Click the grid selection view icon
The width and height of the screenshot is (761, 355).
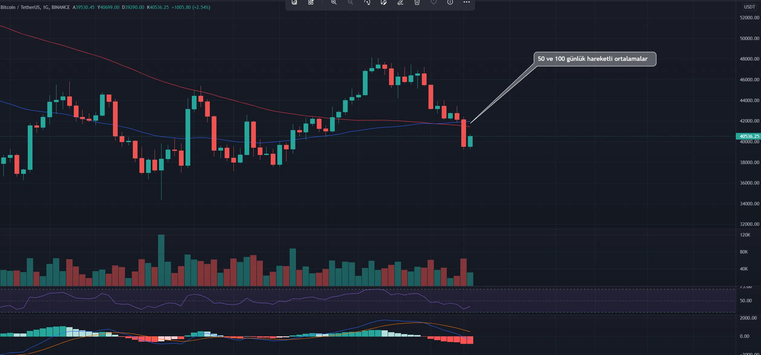pyautogui.click(x=311, y=2)
